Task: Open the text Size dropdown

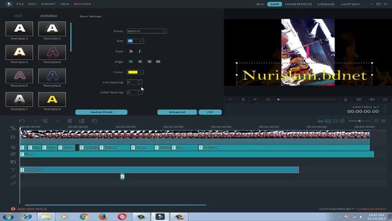Action: (135, 41)
